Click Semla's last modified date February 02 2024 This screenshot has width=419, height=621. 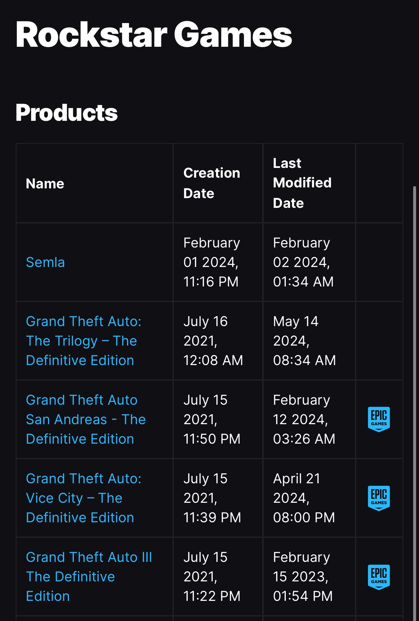click(303, 262)
